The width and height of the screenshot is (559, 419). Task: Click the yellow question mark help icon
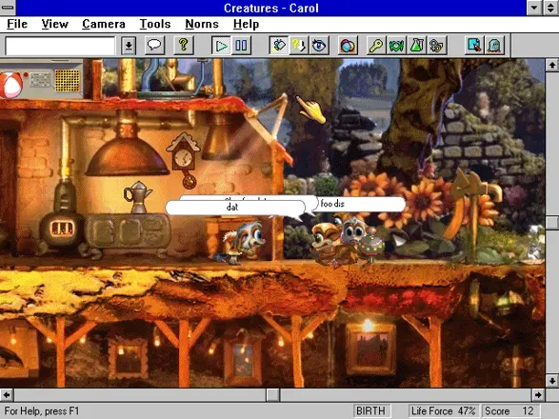tap(183, 46)
